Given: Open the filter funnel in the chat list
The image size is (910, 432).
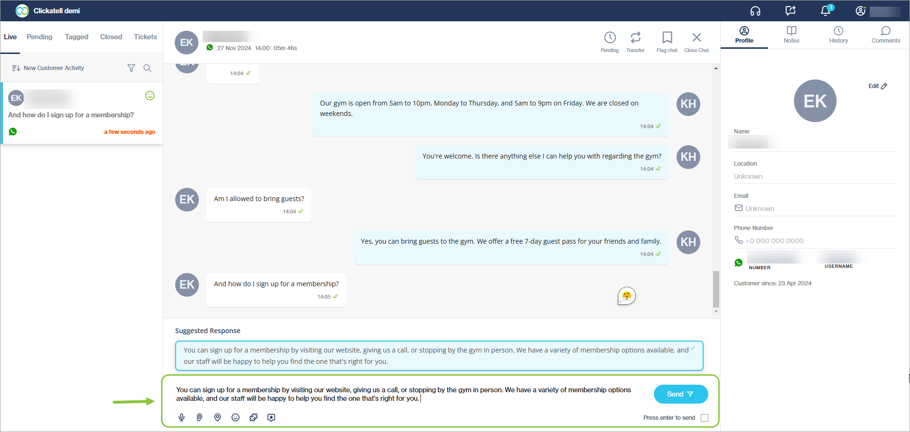Looking at the screenshot, I should click(131, 68).
